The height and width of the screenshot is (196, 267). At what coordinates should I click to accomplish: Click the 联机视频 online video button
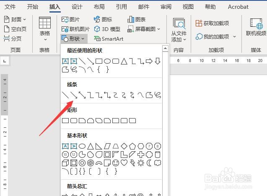coord(256,27)
